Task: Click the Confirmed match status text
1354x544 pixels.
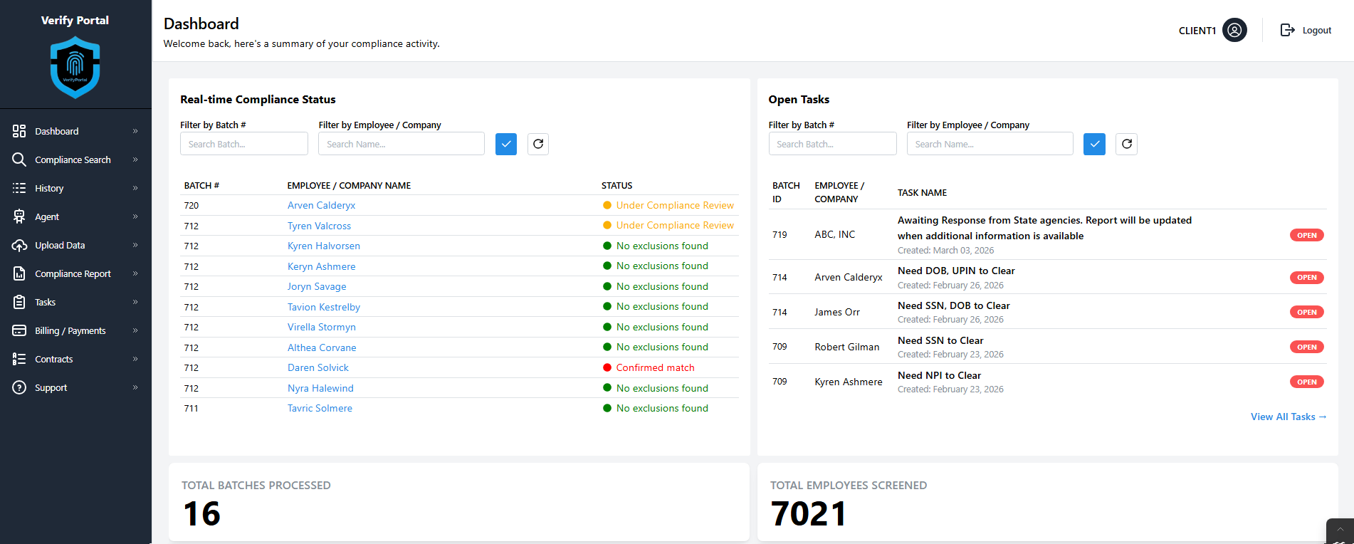Action: 656,367
